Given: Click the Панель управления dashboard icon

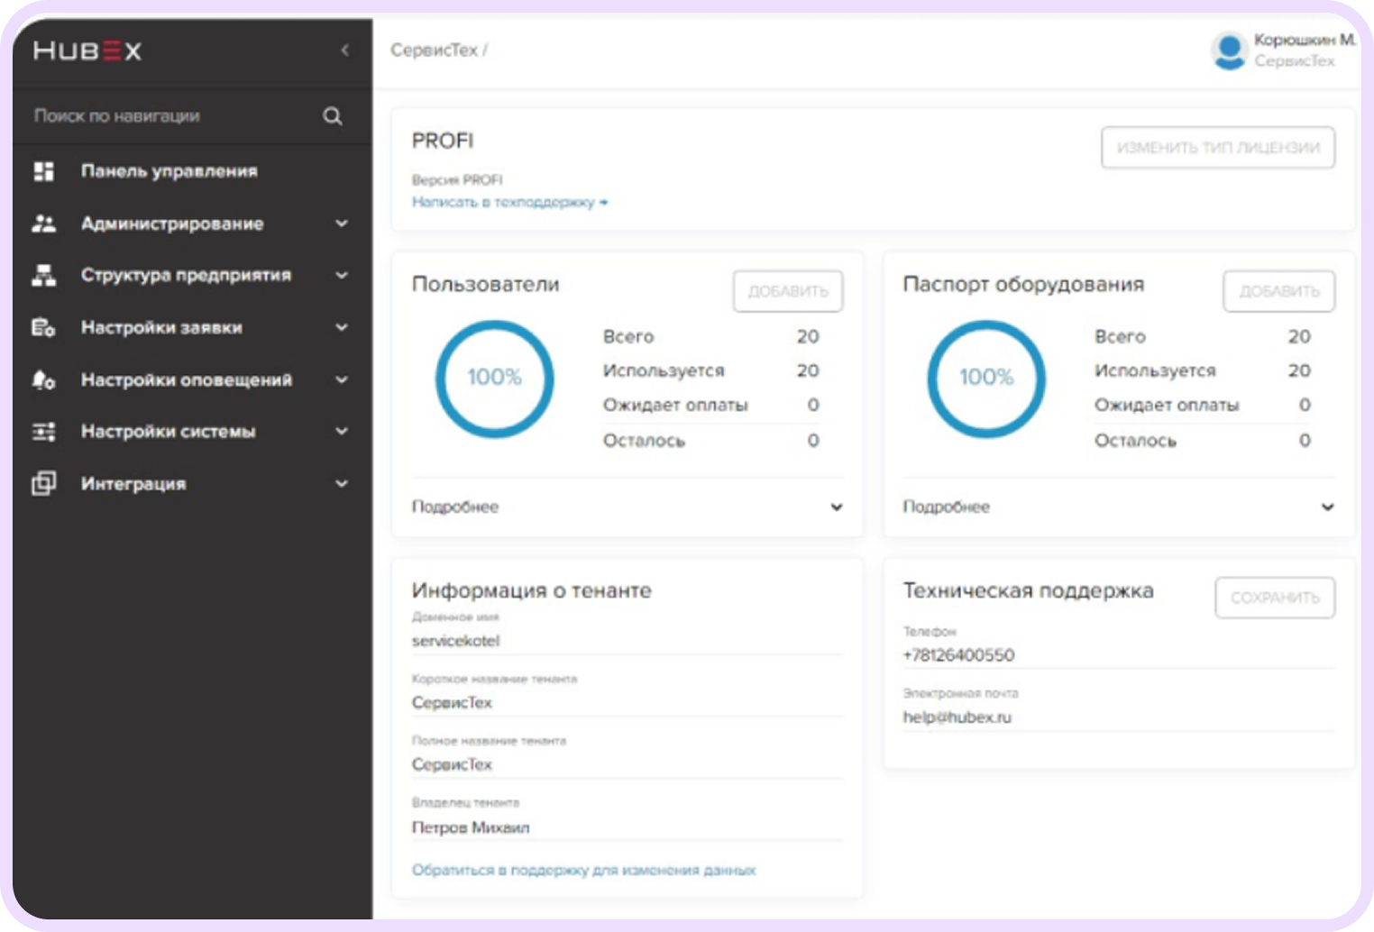Looking at the screenshot, I should pos(43,171).
